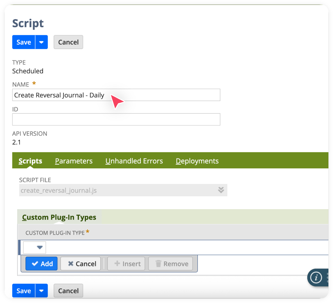This screenshot has height=303, width=333.
Task: Switch to the Parameters tab
Action: click(x=74, y=161)
